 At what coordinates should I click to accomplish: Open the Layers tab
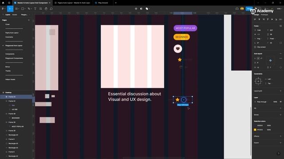(8, 15)
